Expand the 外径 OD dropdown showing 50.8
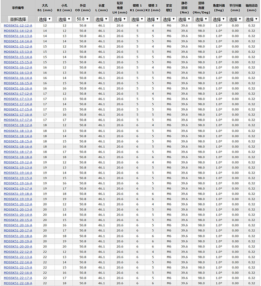Image resolution: width=261 pixels, height=286 pixels. 83,20
